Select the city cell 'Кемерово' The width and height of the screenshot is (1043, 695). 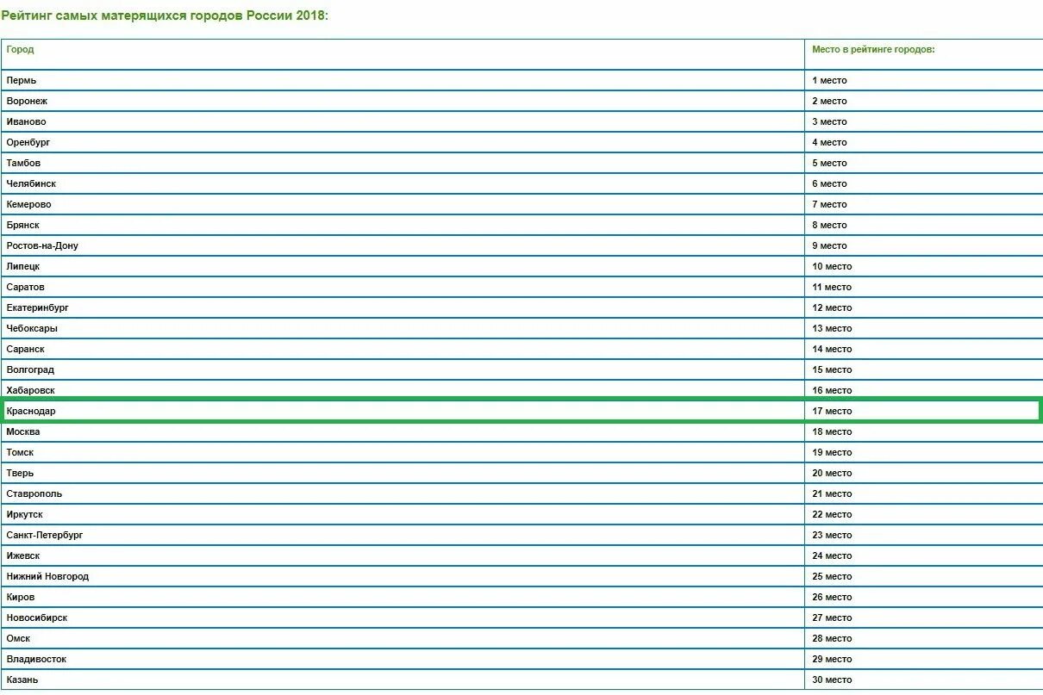[x=403, y=204]
